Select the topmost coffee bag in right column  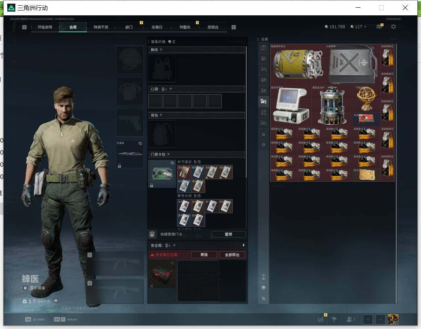[387, 57]
